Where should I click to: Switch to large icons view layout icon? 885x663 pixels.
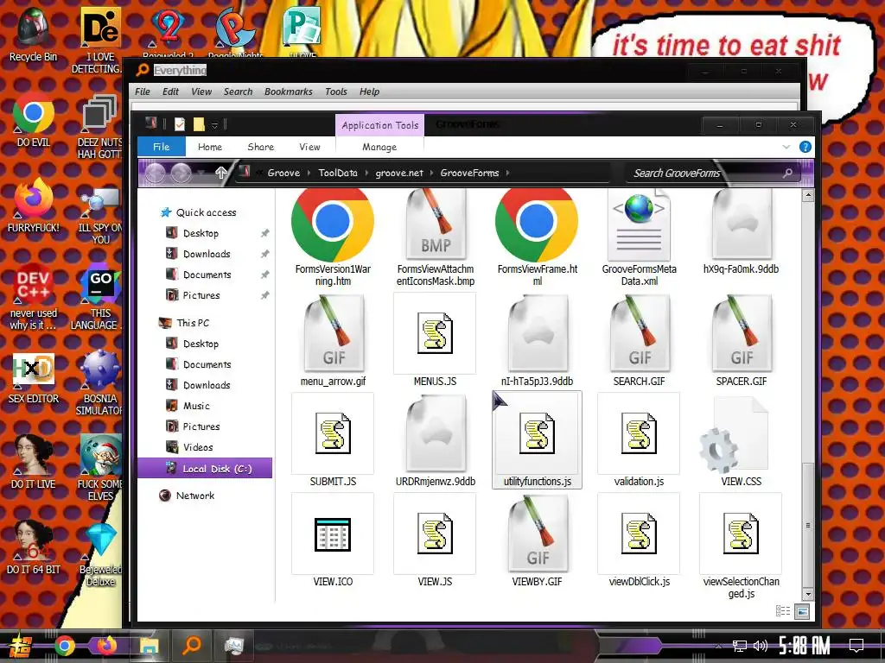tap(802, 611)
